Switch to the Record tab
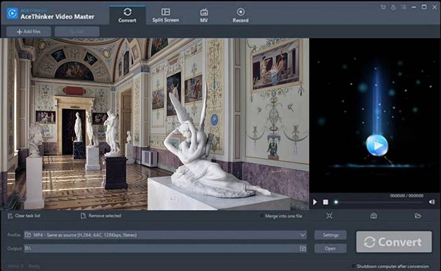 (x=240, y=15)
